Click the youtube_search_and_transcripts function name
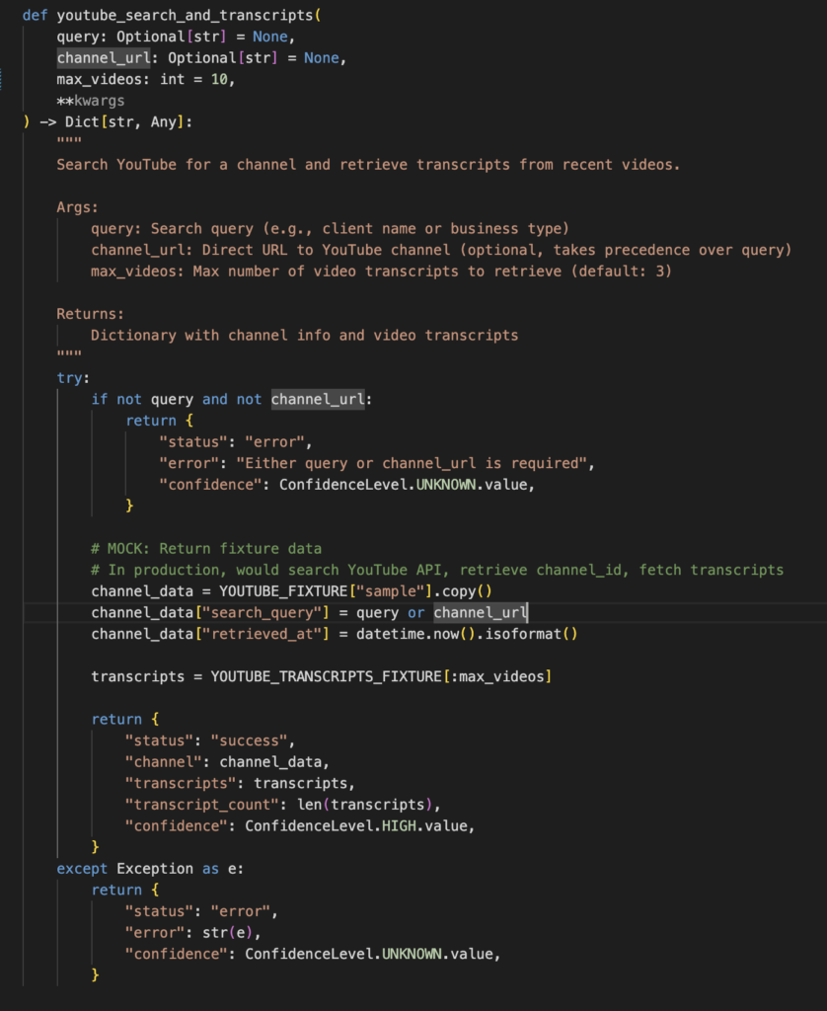Image resolution: width=827 pixels, height=1011 pixels. [186, 16]
